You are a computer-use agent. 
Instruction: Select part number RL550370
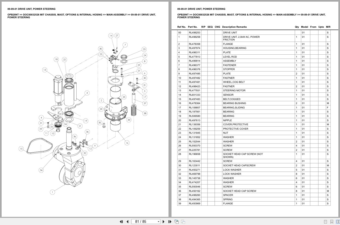194,146
